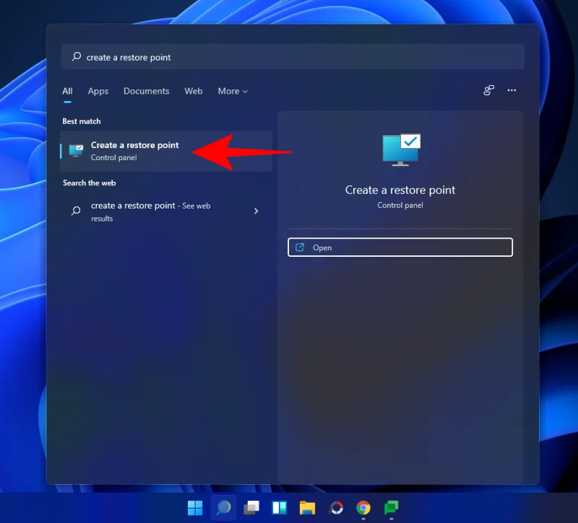This screenshot has width=578, height=523.
Task: Switch to the Documents tab
Action: point(146,91)
